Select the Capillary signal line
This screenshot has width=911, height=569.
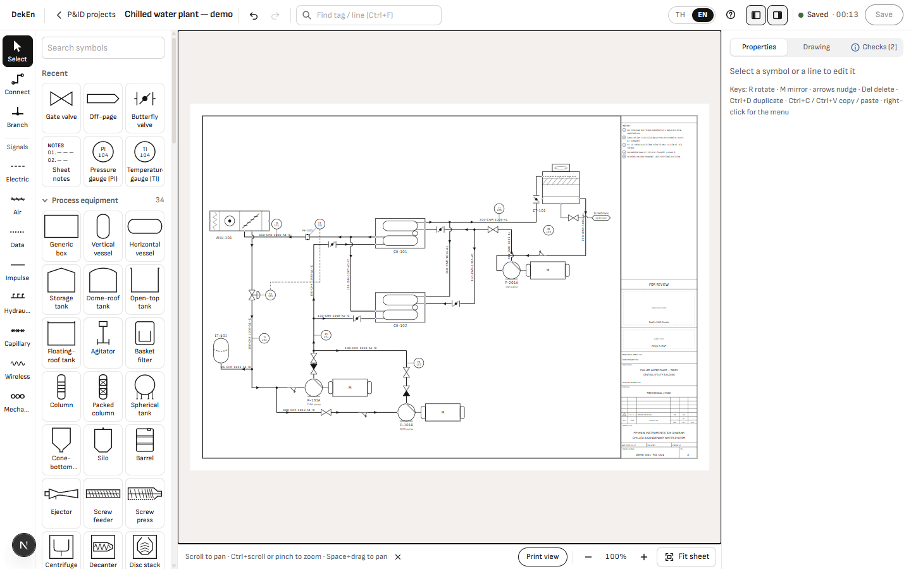pos(18,336)
